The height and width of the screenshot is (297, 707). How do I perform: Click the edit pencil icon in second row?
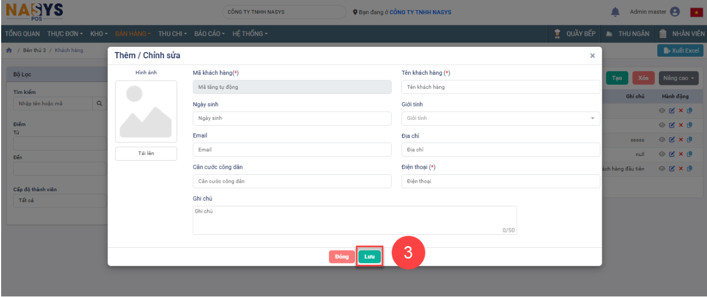click(x=671, y=125)
